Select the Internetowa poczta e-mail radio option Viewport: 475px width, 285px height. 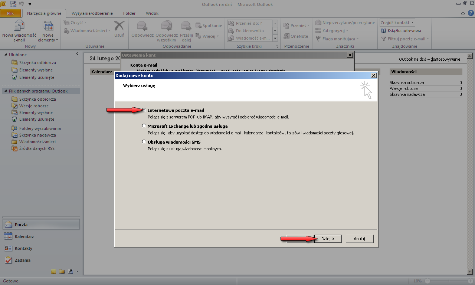(144, 110)
